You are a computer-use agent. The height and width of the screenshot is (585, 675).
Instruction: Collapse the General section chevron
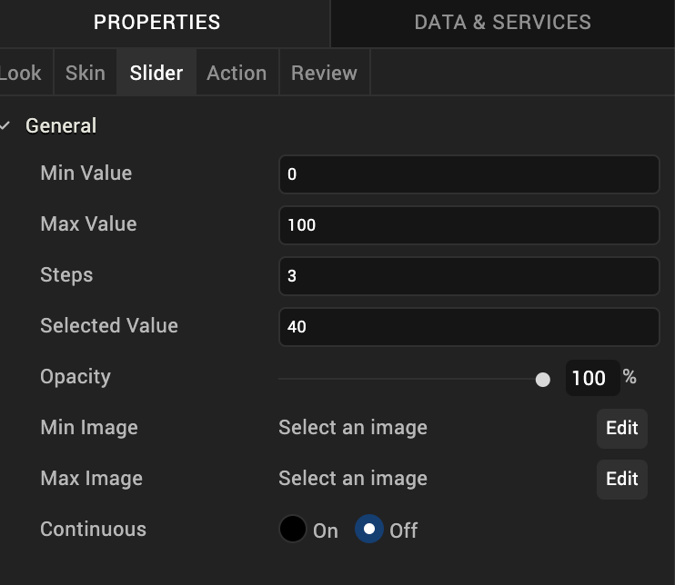point(6,126)
